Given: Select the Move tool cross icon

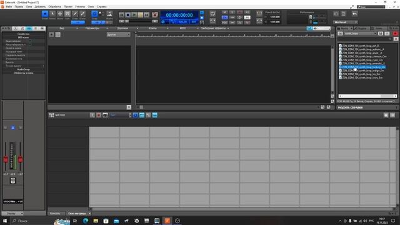Looking at the screenshot, I should click(x=60, y=14).
